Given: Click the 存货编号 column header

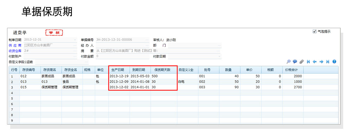Looking at the screenshot, I should coord(30,70).
